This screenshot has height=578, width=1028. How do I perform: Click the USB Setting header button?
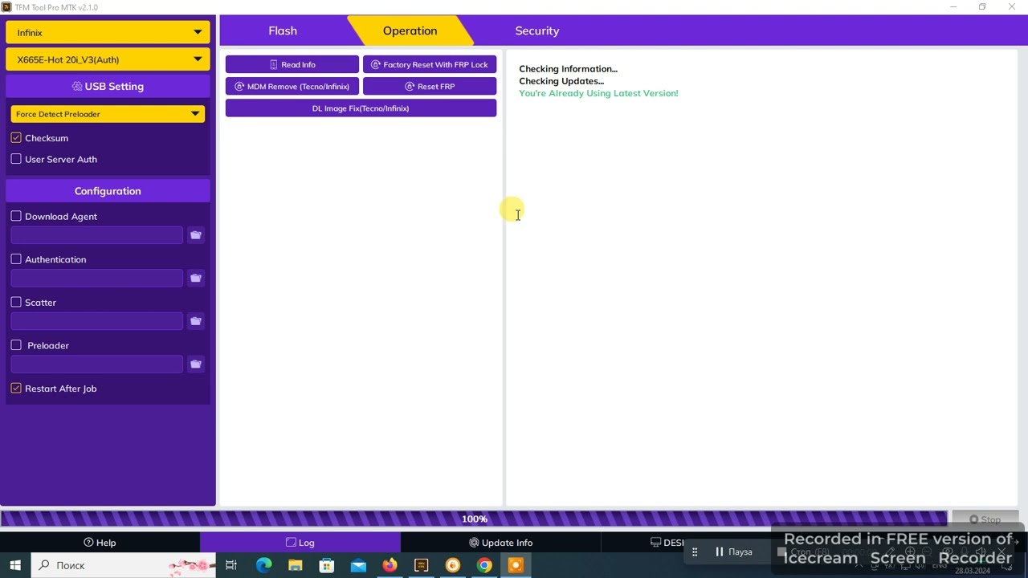(x=108, y=86)
